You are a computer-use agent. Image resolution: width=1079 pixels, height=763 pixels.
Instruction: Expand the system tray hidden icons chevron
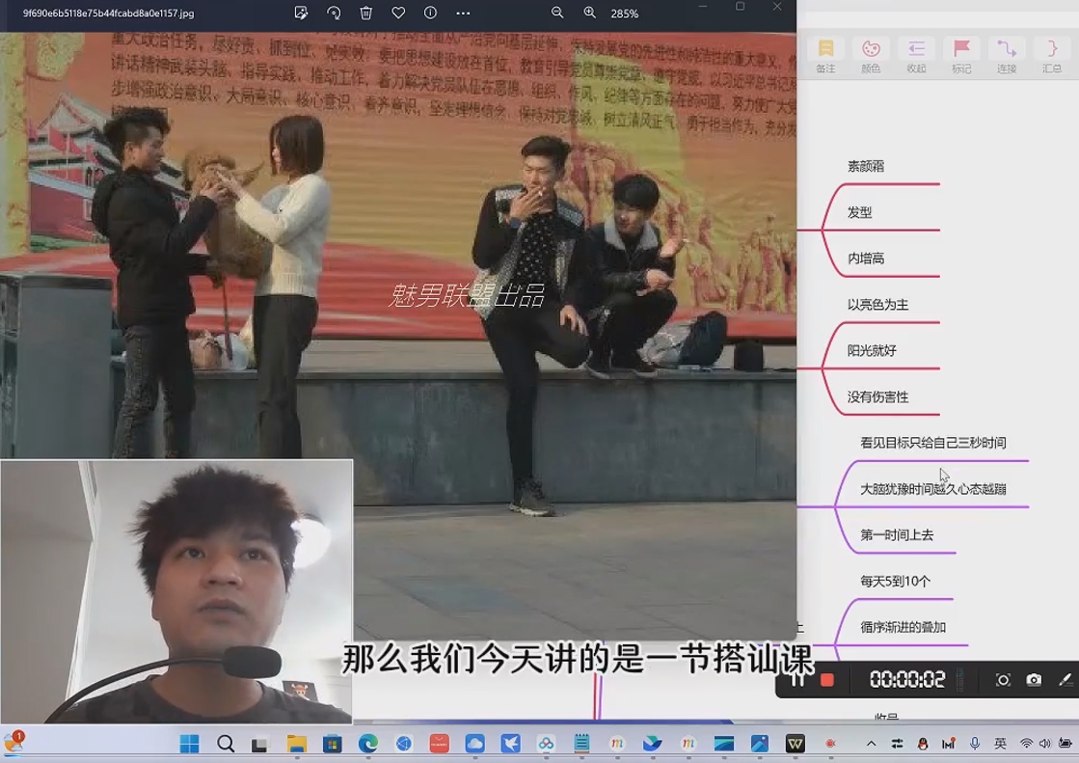click(x=872, y=744)
